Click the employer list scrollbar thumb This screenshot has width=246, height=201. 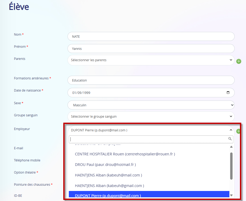[231, 166]
